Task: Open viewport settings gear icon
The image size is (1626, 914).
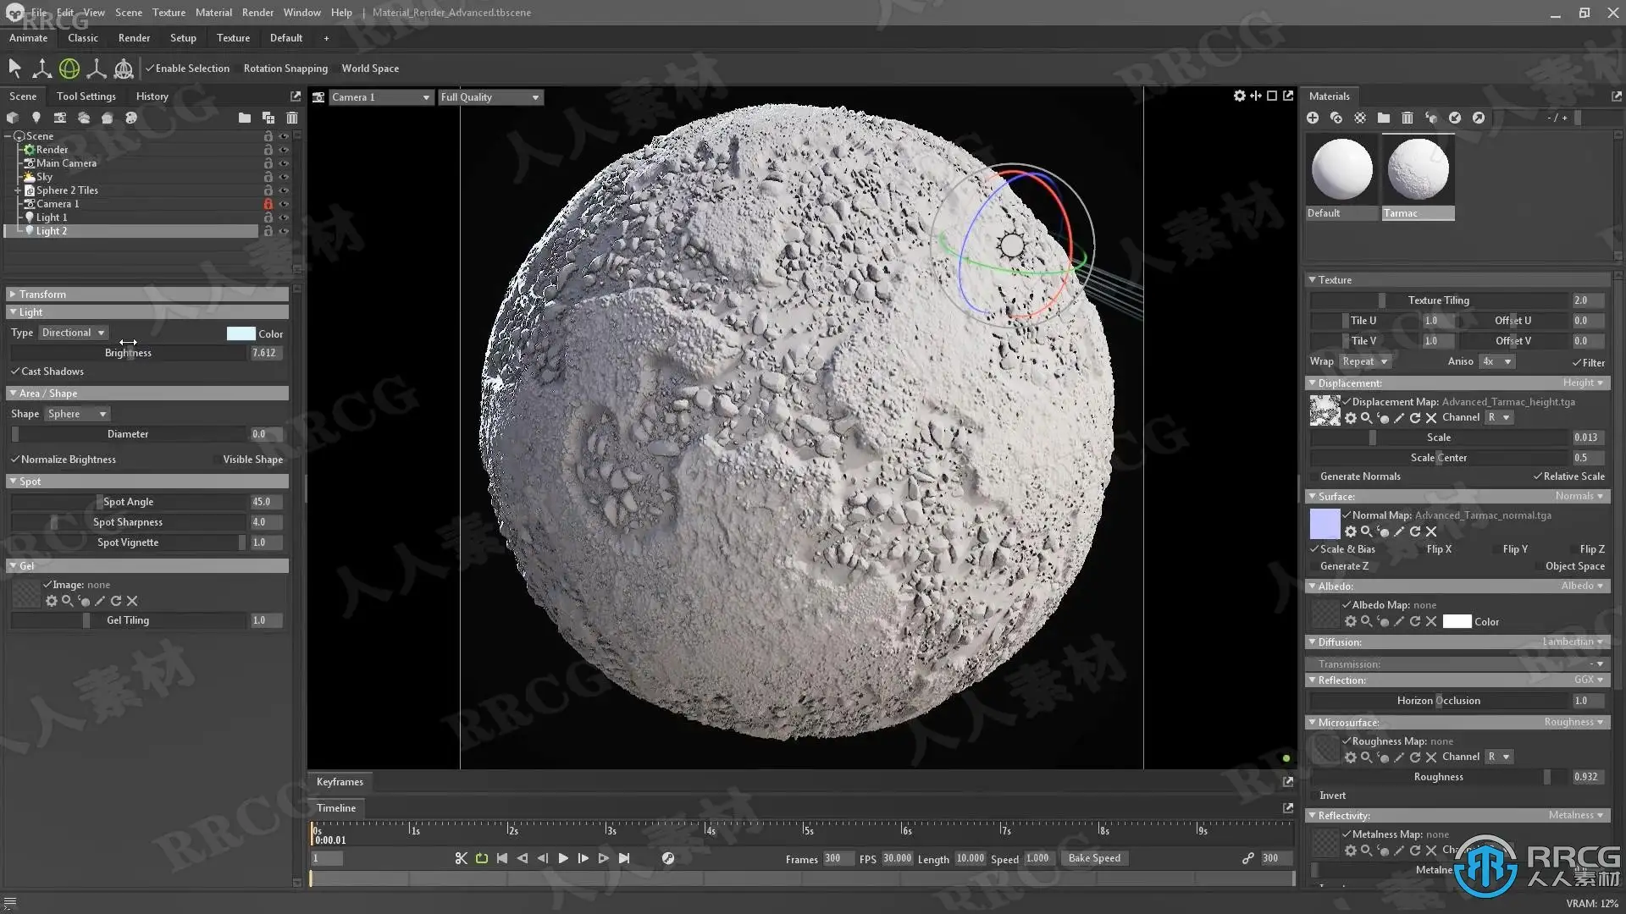Action: [1239, 96]
